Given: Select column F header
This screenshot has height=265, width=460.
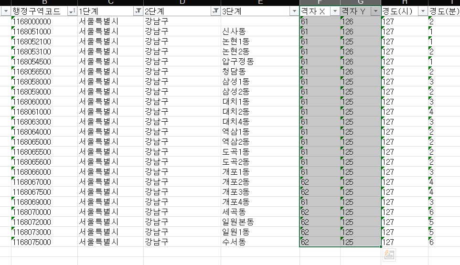Looking at the screenshot, I should tap(320, 2).
